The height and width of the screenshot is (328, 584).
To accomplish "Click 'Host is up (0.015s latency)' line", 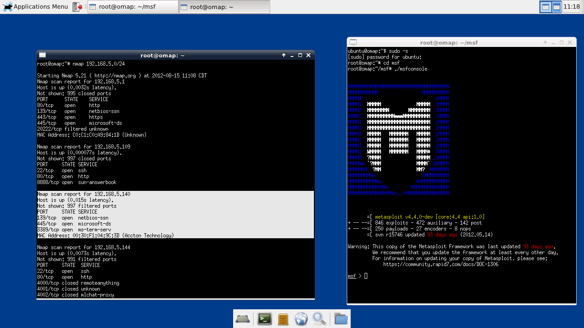I will [75, 200].
